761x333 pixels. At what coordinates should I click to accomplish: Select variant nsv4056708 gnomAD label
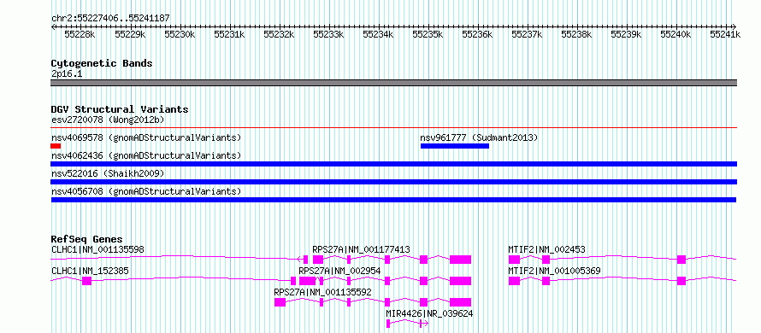(x=146, y=191)
